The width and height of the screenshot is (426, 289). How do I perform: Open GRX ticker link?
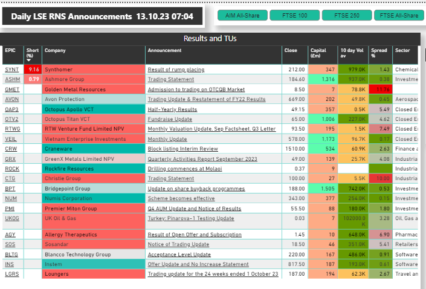click(10, 159)
